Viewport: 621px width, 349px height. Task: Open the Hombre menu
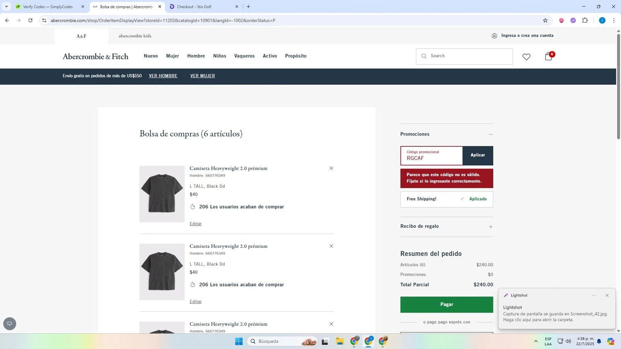[x=196, y=56]
